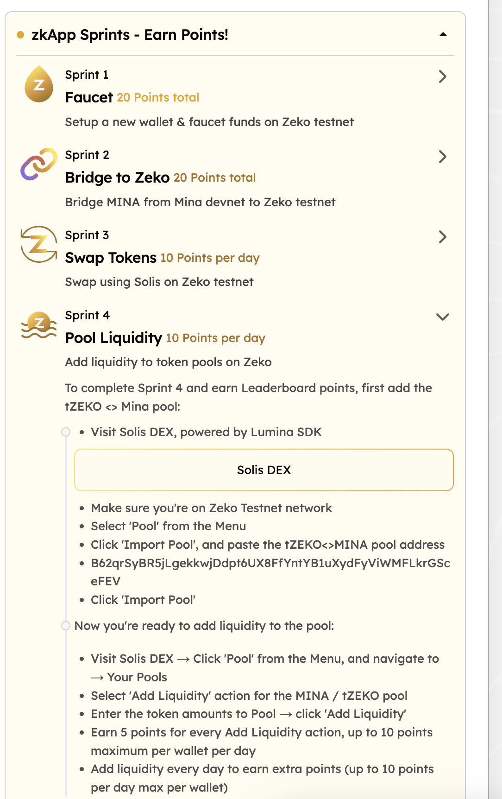Expand Sprint 1 Faucet chevron
The image size is (502, 799).
[x=442, y=76]
